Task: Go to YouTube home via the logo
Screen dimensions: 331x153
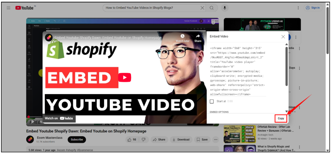Action: [x=25, y=8]
